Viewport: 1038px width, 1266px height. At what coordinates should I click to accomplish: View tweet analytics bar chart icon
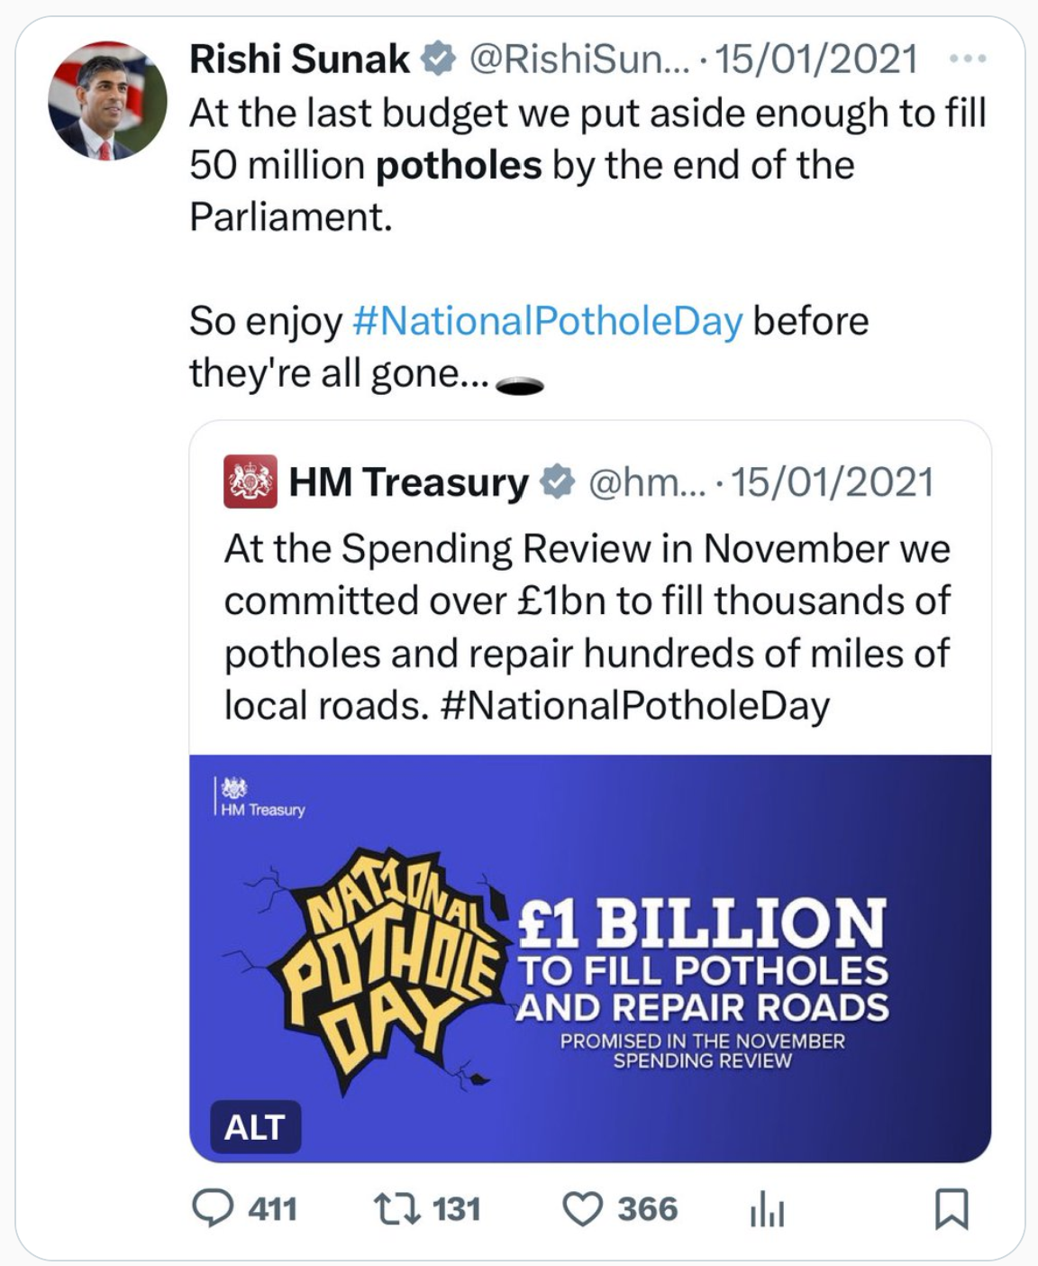pos(767,1209)
